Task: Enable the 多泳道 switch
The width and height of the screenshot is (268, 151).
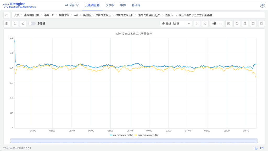Action: (x=32, y=23)
